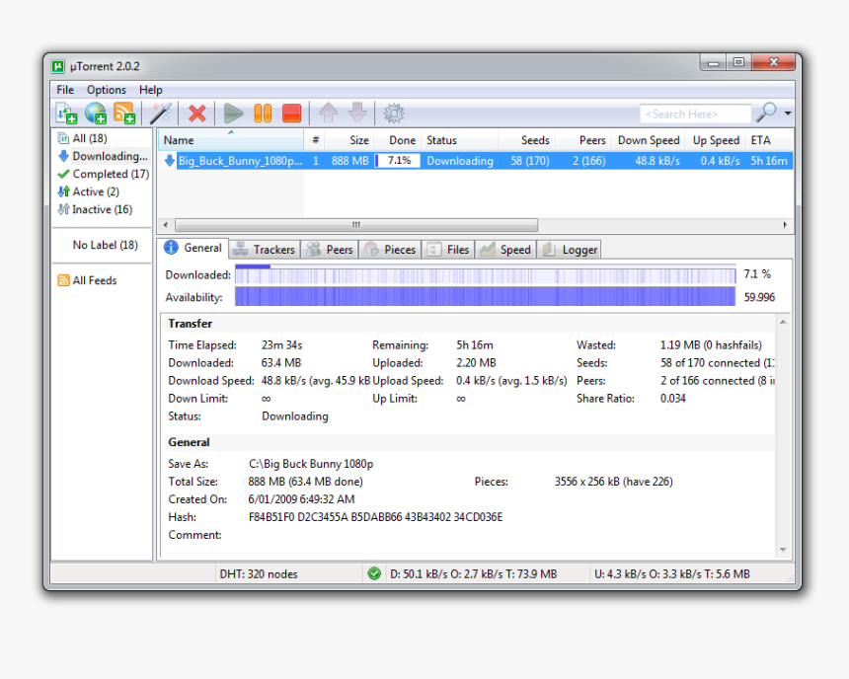This screenshot has width=849, height=679.
Task: Minimize the µTorrent window
Action: 714,63
